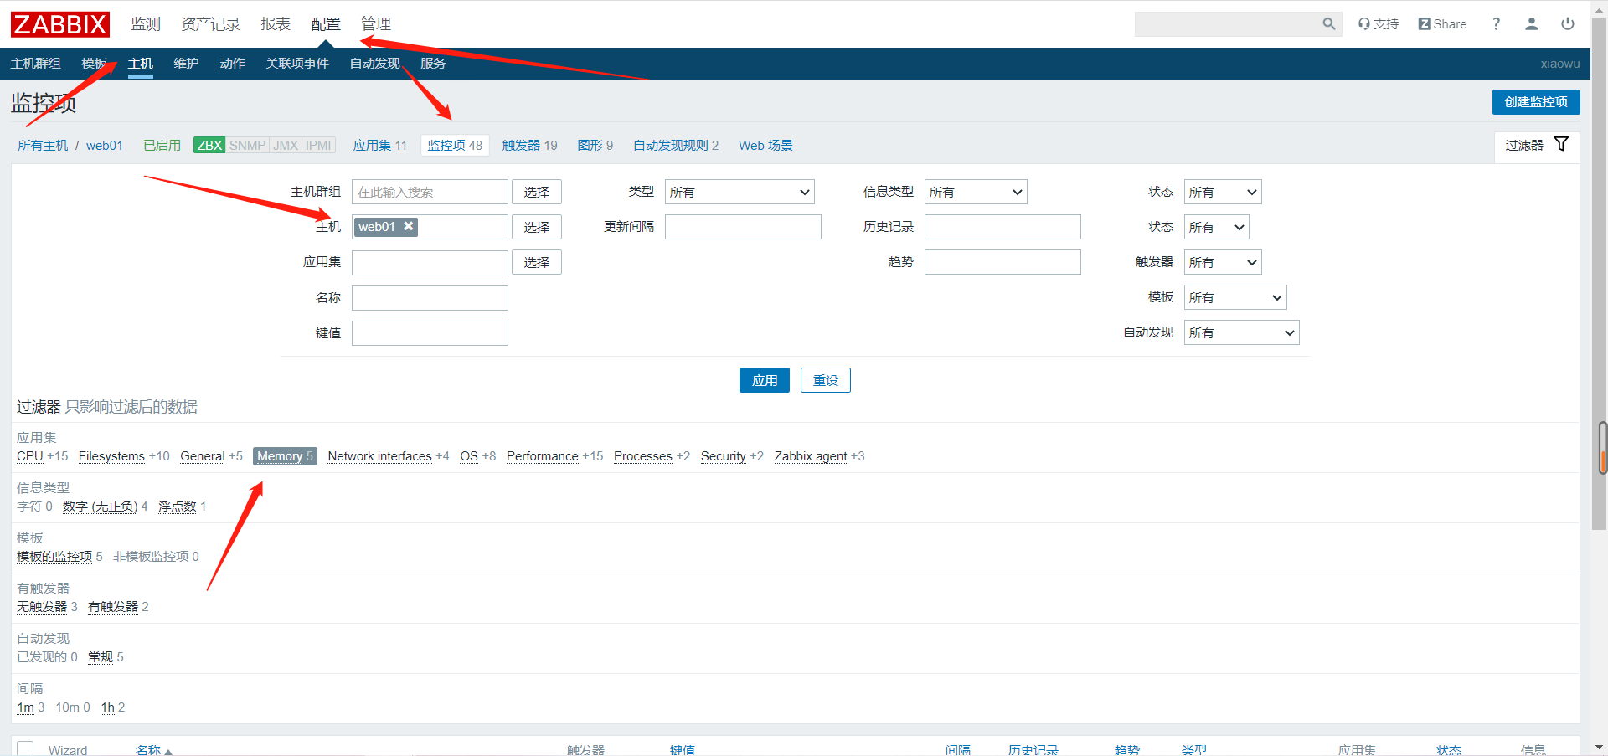The width and height of the screenshot is (1608, 756).
Task: Check the select-all items checkbox
Action: point(25,748)
